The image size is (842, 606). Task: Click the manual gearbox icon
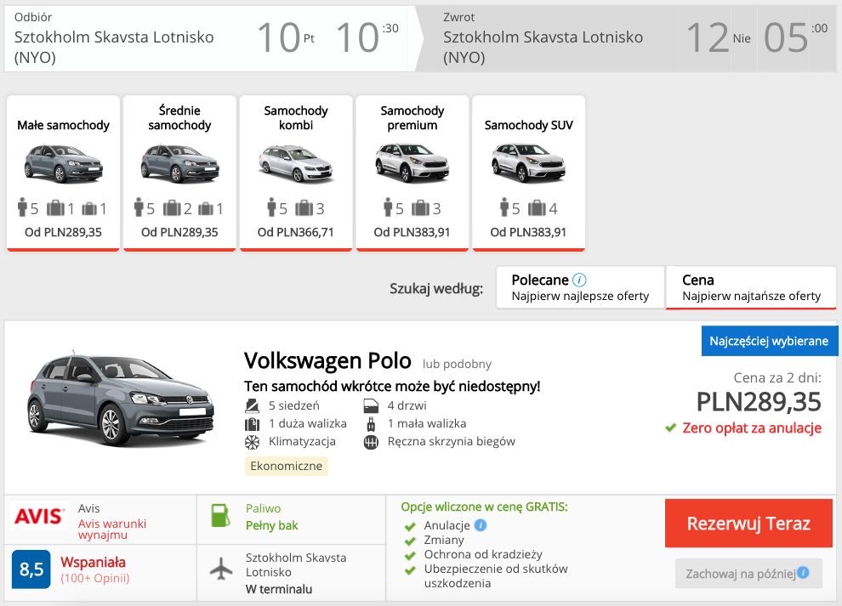[x=371, y=442]
